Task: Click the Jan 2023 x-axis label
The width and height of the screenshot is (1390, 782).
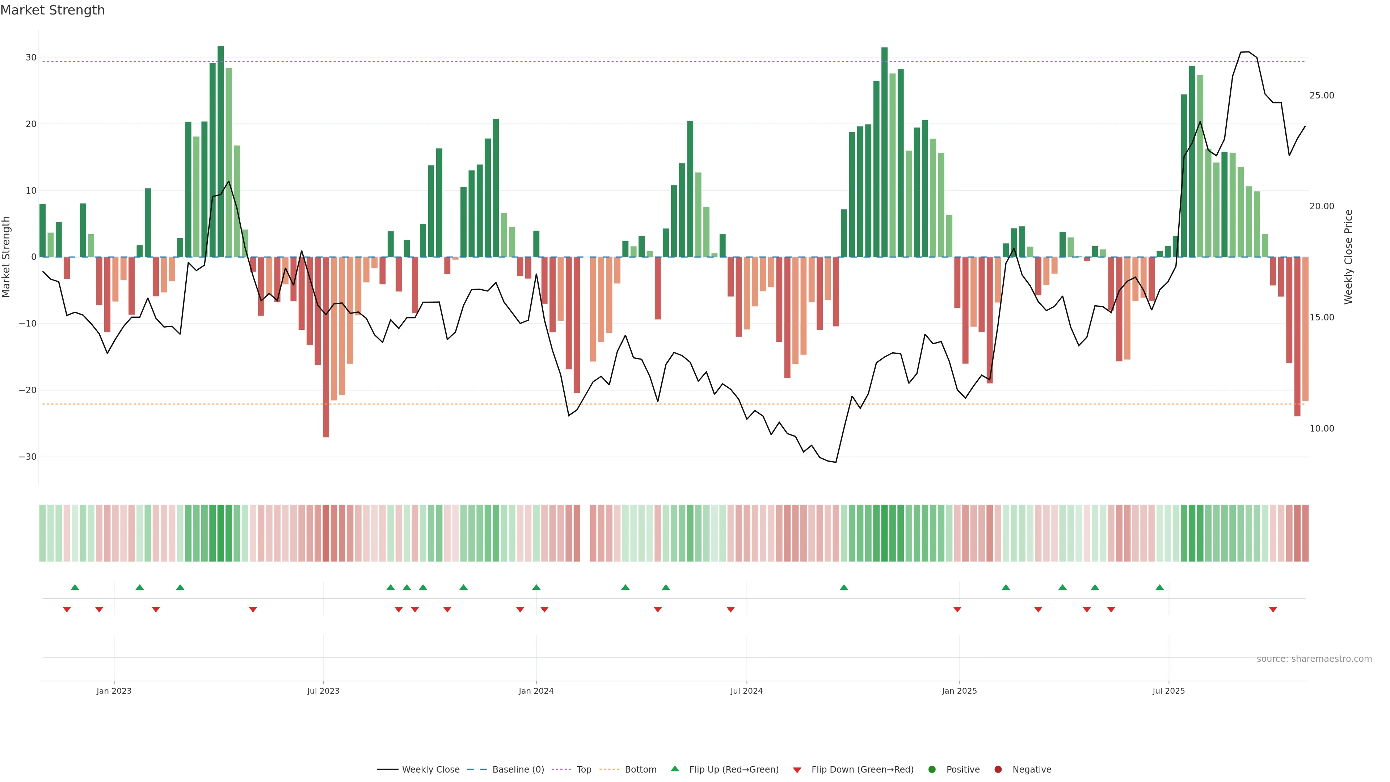Action: [114, 691]
